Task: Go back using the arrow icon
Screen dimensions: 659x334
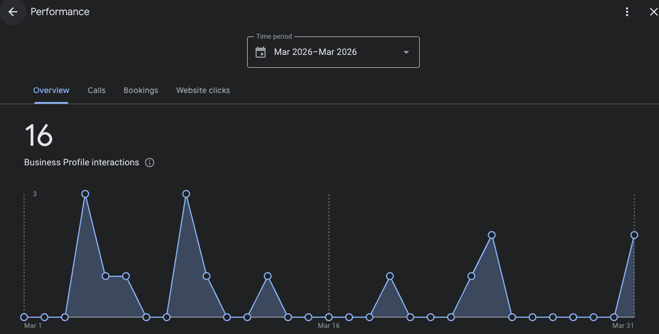Action: click(13, 12)
